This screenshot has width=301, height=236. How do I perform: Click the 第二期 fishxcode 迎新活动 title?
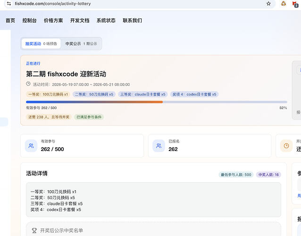66,74
